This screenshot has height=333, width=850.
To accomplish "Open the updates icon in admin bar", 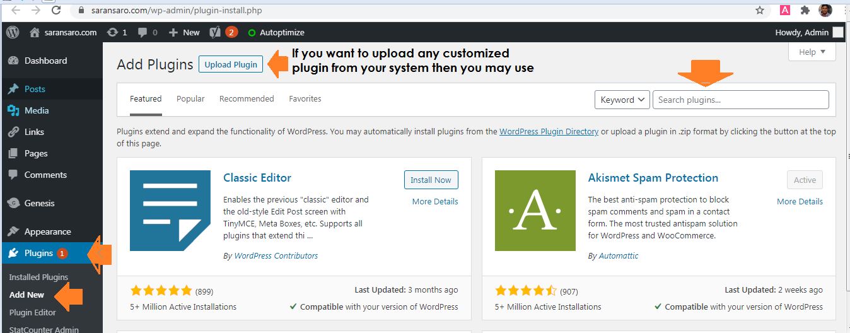I will tap(117, 32).
